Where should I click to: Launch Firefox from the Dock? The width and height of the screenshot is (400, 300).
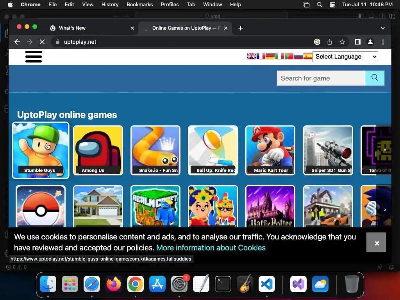[x=114, y=284]
